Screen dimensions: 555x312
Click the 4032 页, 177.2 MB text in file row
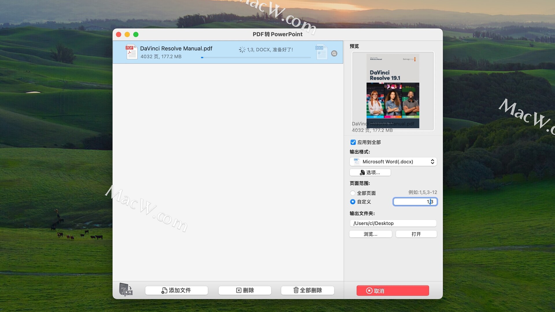tap(161, 57)
